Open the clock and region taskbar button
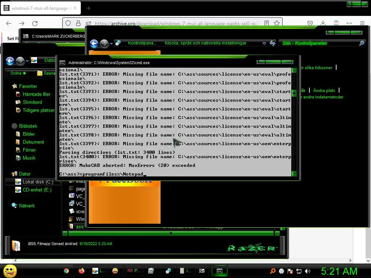The width and height of the screenshot is (371, 278). point(168,271)
